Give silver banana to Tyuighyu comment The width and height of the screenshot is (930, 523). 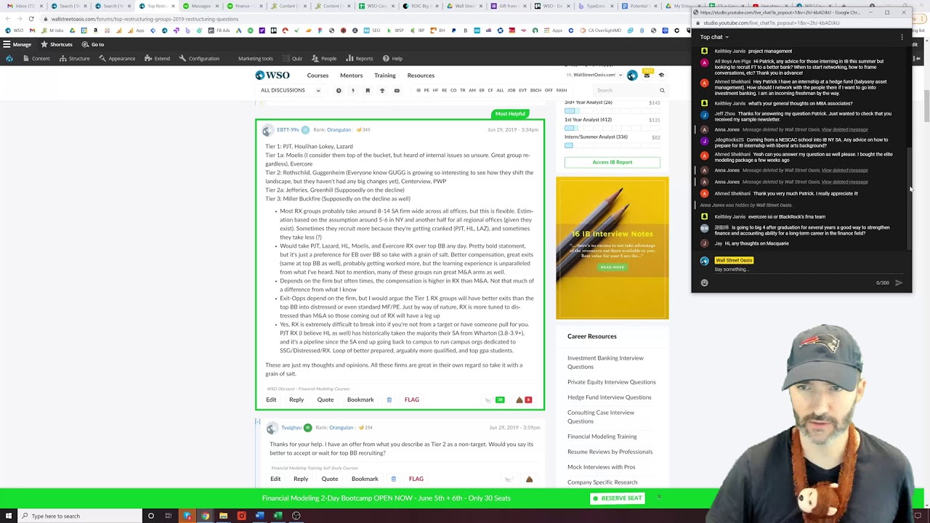tap(509, 479)
